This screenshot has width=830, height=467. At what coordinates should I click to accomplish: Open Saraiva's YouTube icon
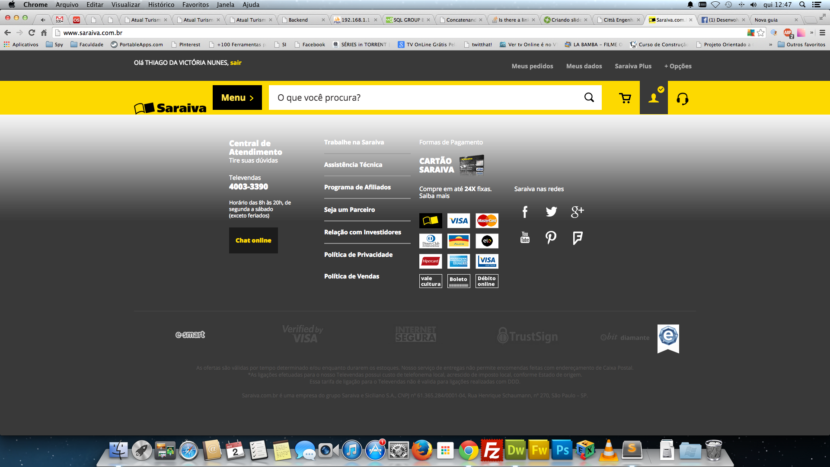tap(525, 237)
